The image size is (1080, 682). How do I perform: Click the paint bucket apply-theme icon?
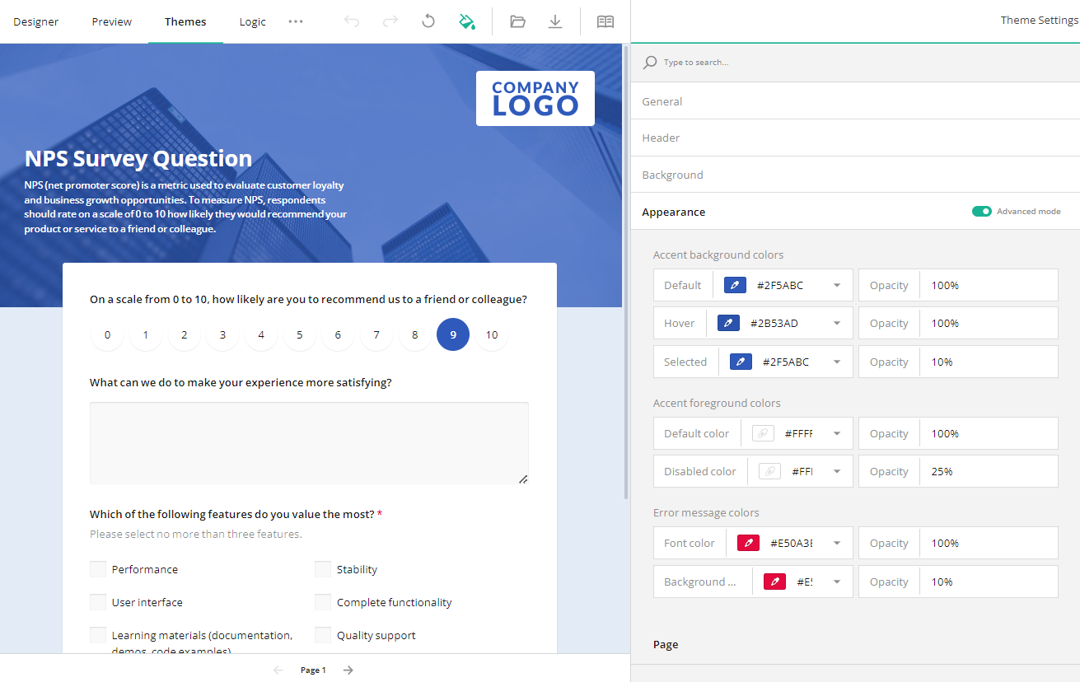pos(467,21)
